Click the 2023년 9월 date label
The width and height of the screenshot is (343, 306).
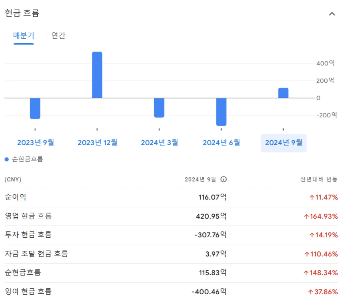(x=35, y=142)
